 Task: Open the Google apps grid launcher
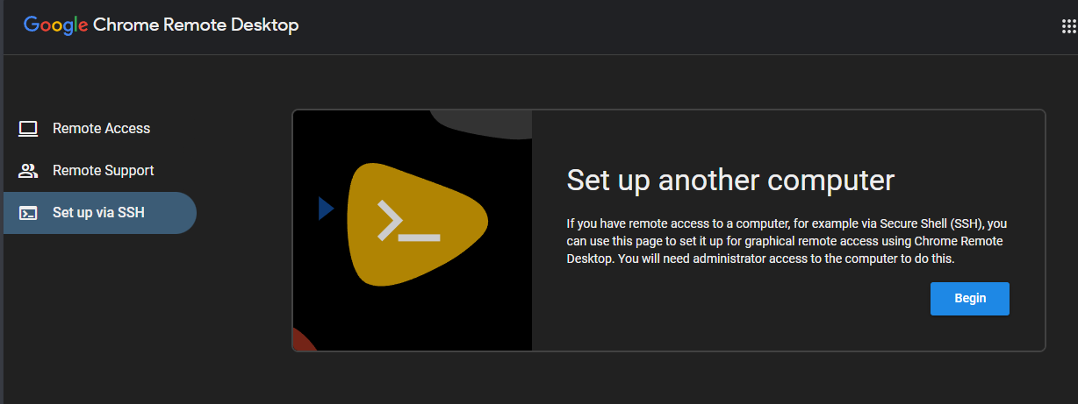click(x=1068, y=25)
